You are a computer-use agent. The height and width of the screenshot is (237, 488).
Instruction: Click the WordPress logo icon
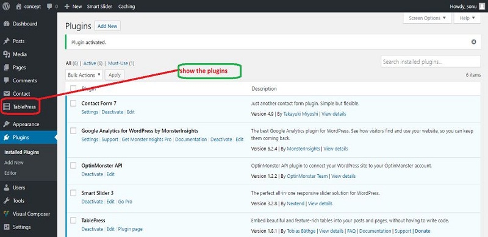pyautogui.click(x=6, y=6)
